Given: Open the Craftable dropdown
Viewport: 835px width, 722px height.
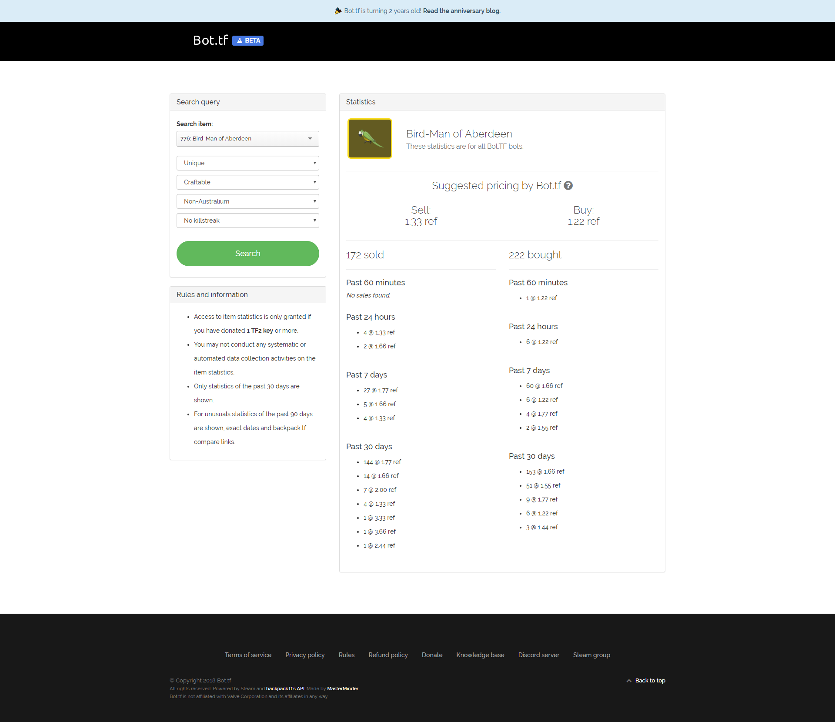Looking at the screenshot, I should (247, 182).
